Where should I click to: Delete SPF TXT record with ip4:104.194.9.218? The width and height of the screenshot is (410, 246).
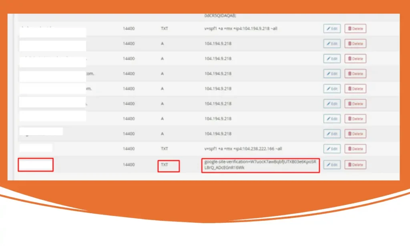[x=355, y=28]
